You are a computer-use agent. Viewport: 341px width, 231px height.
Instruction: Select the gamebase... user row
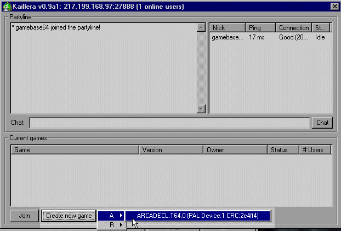(x=270, y=37)
